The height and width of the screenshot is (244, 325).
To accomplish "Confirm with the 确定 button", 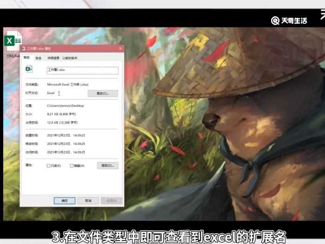I will [65, 201].
